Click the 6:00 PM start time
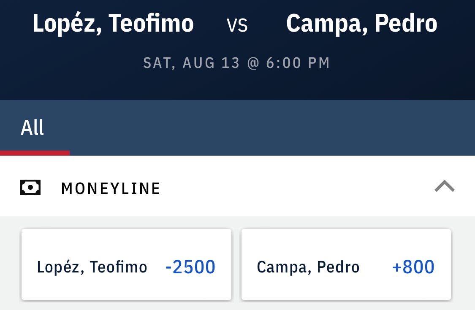The image size is (475, 310). pos(298,63)
